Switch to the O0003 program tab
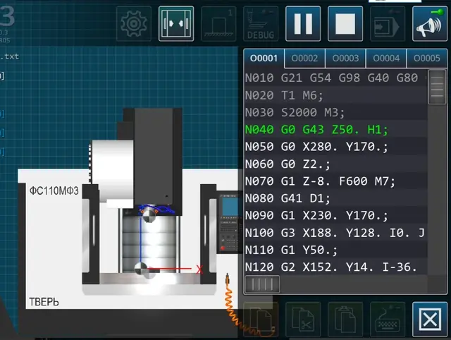This screenshot has height=340, width=451. [x=345, y=58]
